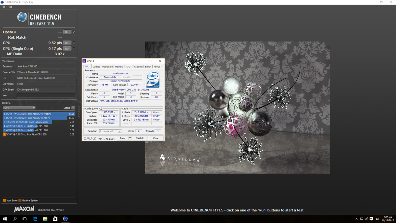Switch to Mainboard tab in CPU-Z
This screenshot has height=223, width=396.
[108, 67]
